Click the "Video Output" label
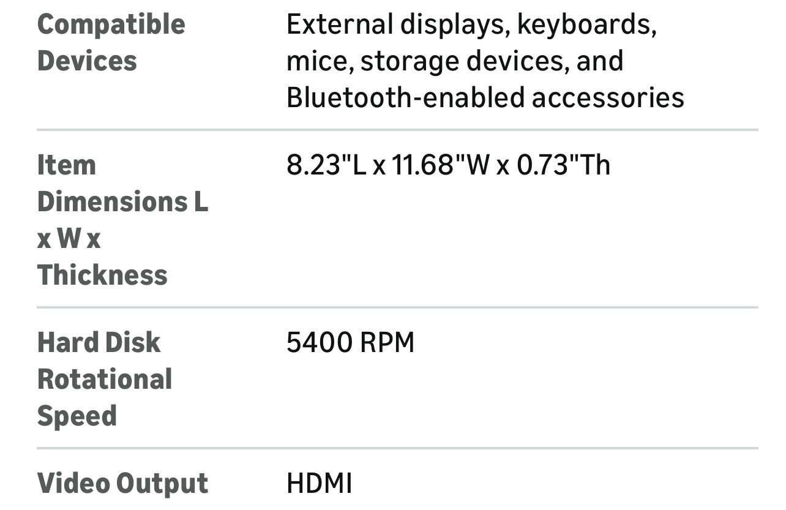Screen dimensions: 786x510 tap(122, 484)
